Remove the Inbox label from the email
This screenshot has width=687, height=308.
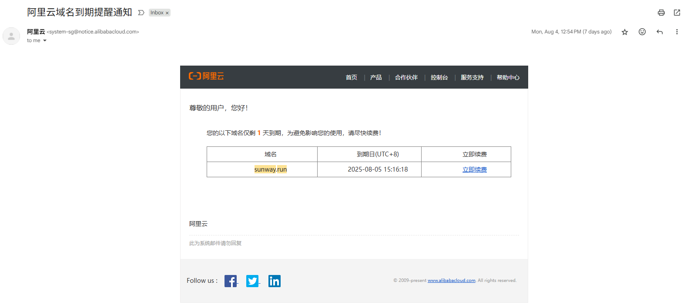pos(167,13)
